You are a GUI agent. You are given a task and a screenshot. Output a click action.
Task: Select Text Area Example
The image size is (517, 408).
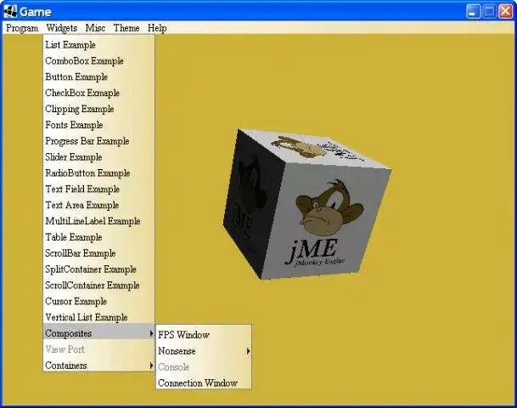click(x=98, y=206)
